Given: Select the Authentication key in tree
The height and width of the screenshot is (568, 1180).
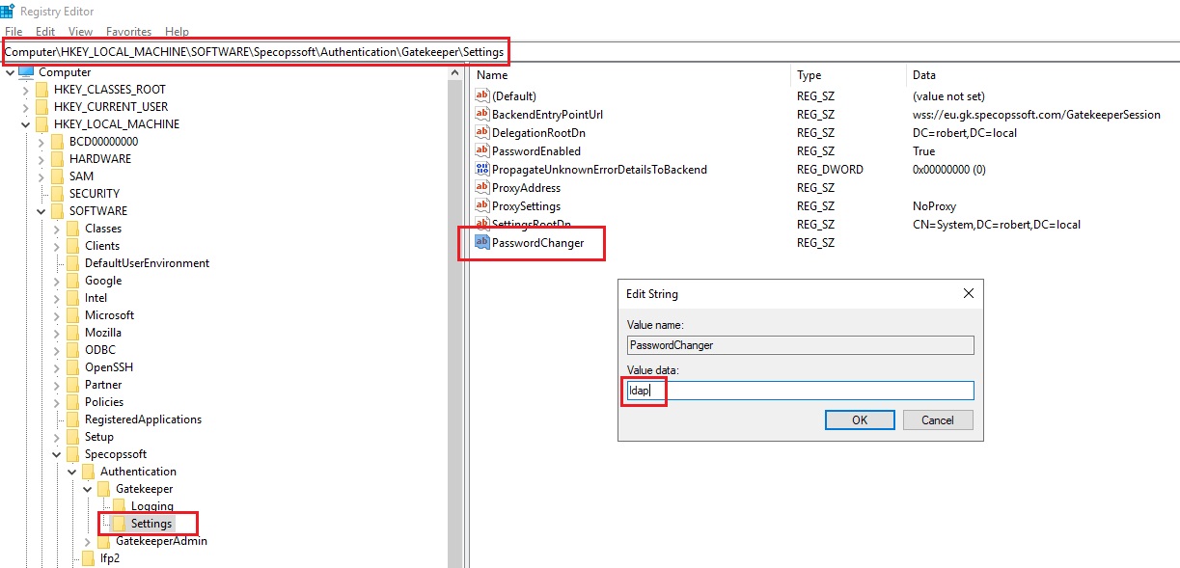Looking at the screenshot, I should pyautogui.click(x=138, y=472).
